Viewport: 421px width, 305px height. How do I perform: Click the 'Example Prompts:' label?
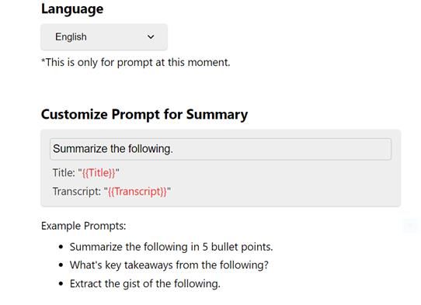tap(84, 226)
